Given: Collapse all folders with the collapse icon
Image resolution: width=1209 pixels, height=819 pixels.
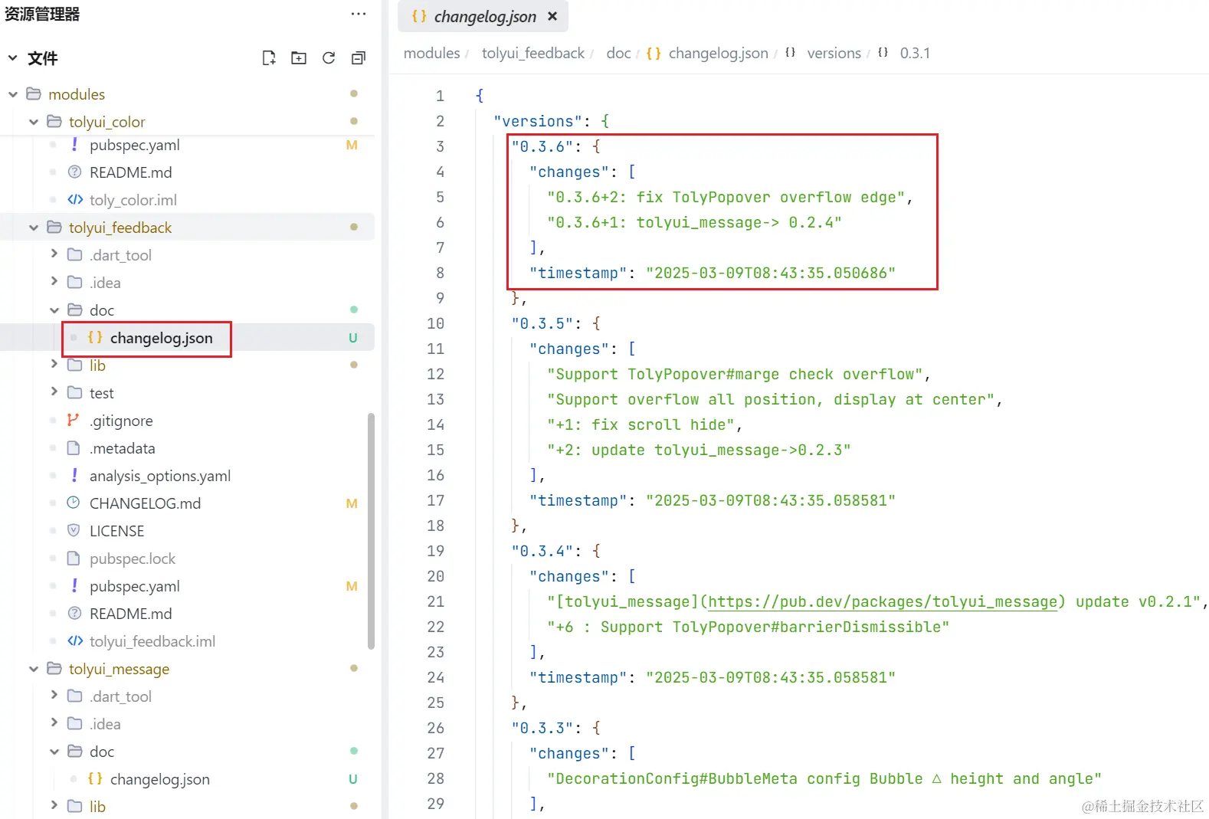Looking at the screenshot, I should [x=359, y=58].
